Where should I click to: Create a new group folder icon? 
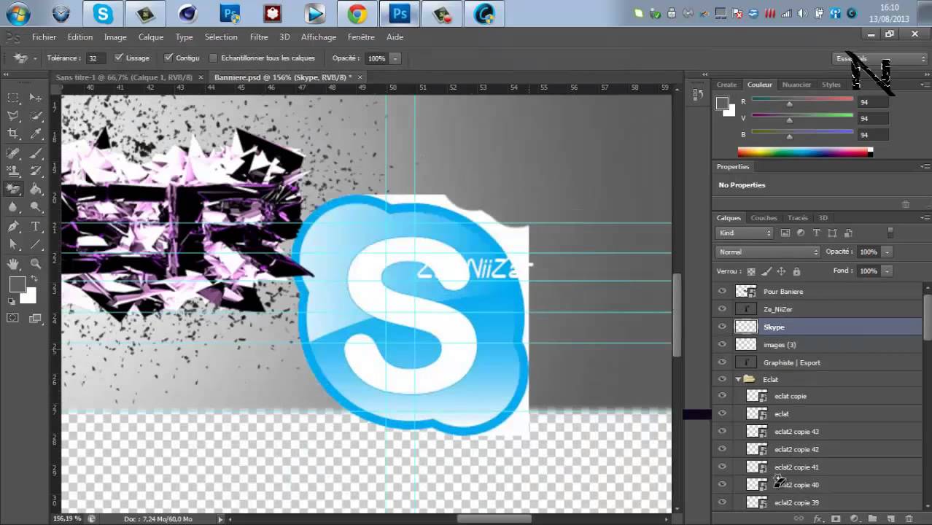pyautogui.click(x=872, y=518)
